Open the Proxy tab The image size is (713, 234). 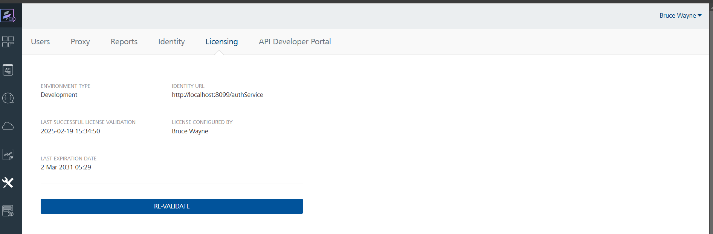coord(80,42)
